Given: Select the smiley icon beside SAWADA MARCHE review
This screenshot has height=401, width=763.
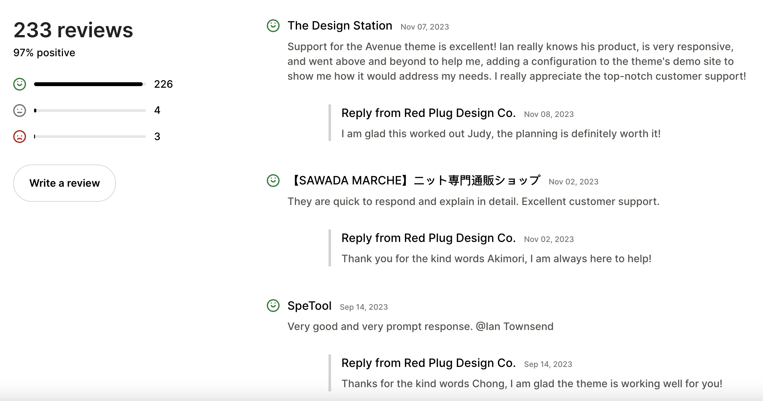Looking at the screenshot, I should [273, 180].
